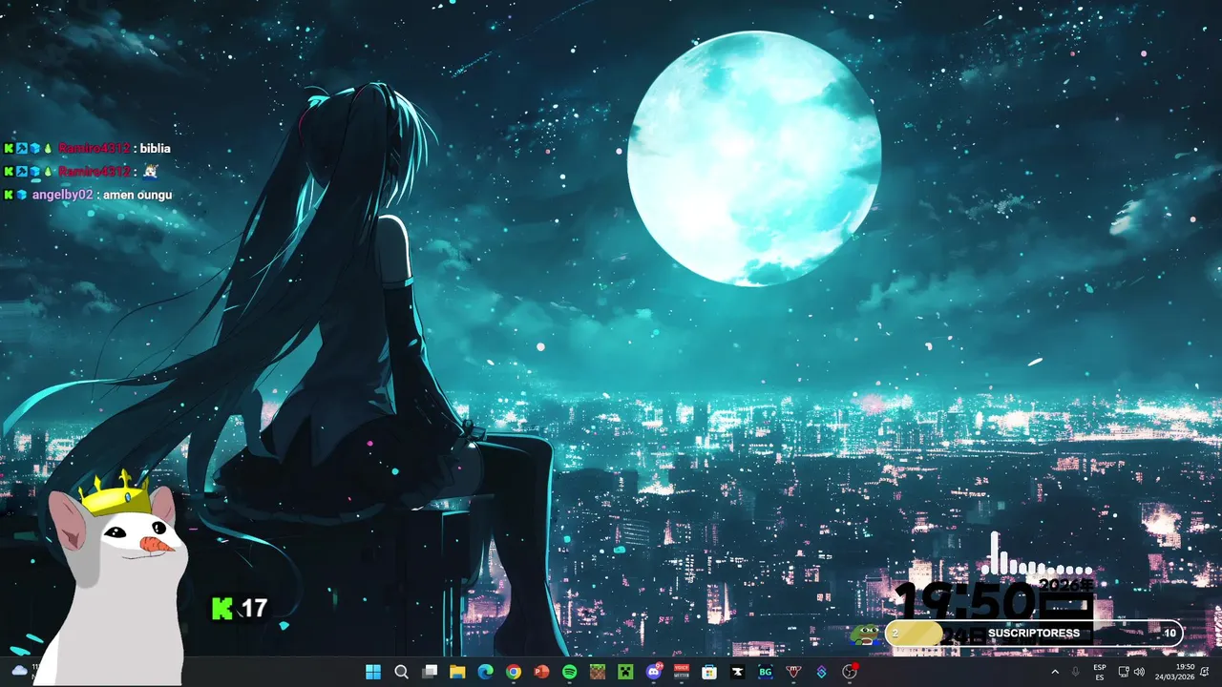Image resolution: width=1222 pixels, height=687 pixels.
Task: Open the notification bell in the tray
Action: pos(1205,672)
